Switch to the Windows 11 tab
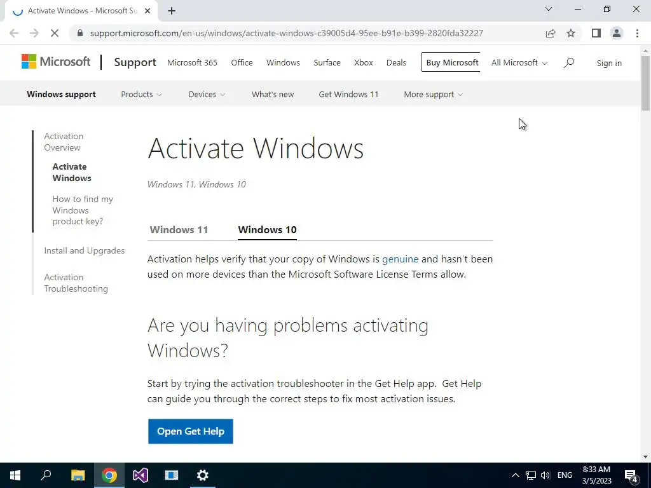This screenshot has height=488, width=651. (179, 229)
